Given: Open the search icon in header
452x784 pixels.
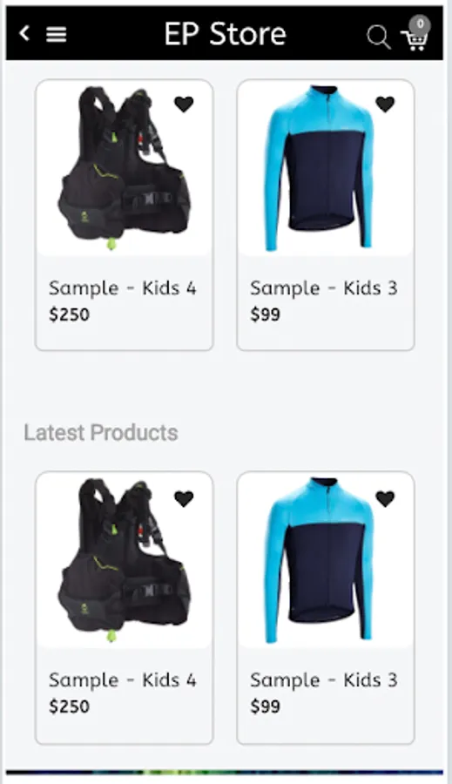Looking at the screenshot, I should [x=379, y=37].
